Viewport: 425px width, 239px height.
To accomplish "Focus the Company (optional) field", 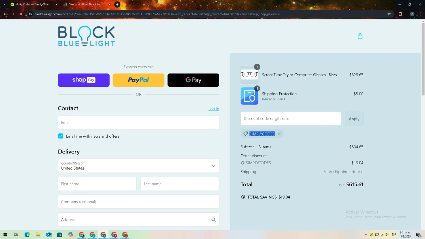I will point(139,202).
